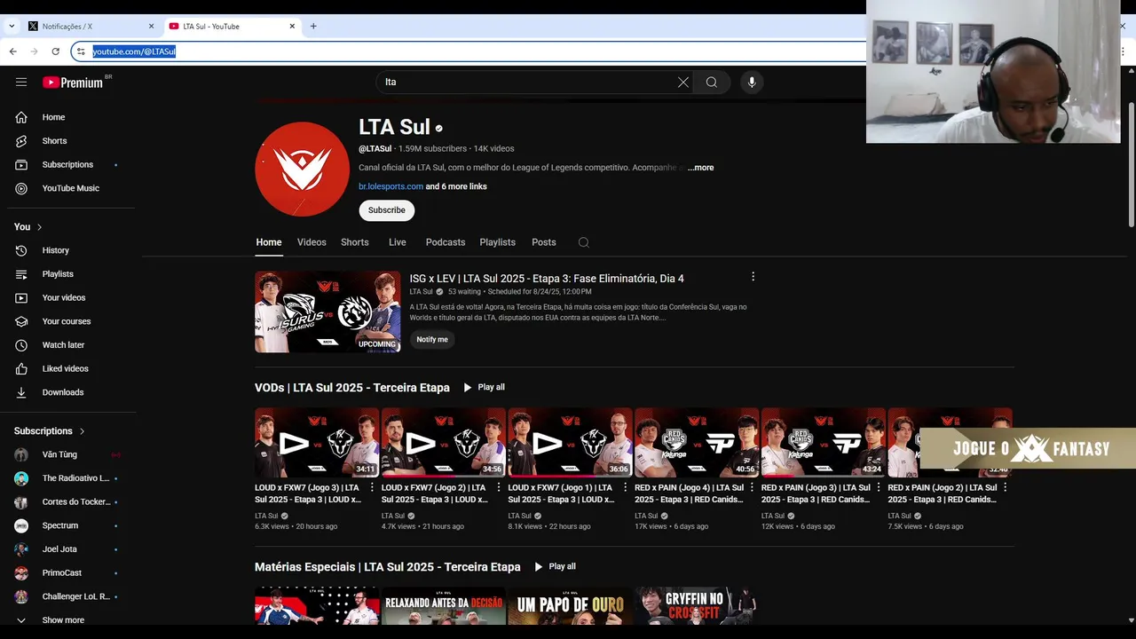View site information icon in address bar
Screen dimensions: 1136x639
[81, 51]
